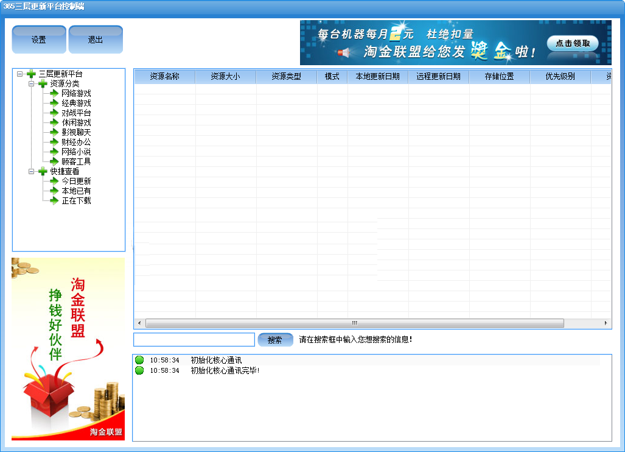Click the horizontal scrollbar right arrow
The width and height of the screenshot is (625, 452).
click(606, 323)
